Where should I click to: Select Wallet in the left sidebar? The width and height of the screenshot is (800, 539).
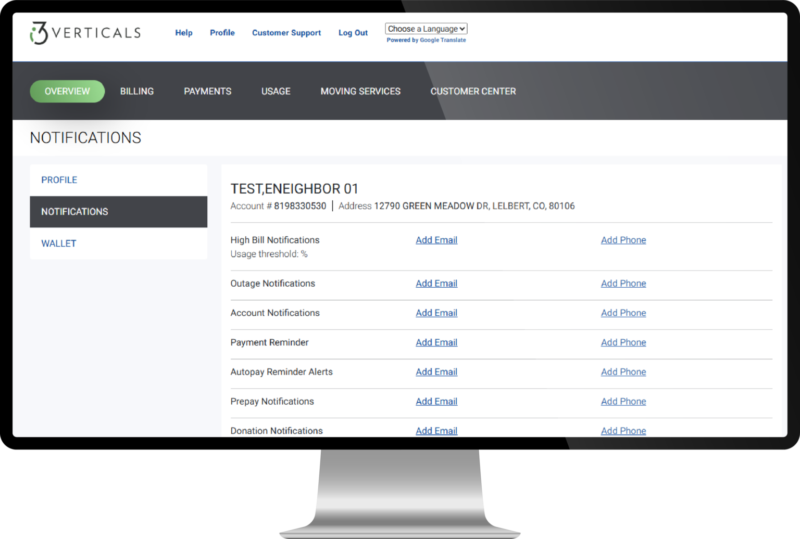pos(58,243)
